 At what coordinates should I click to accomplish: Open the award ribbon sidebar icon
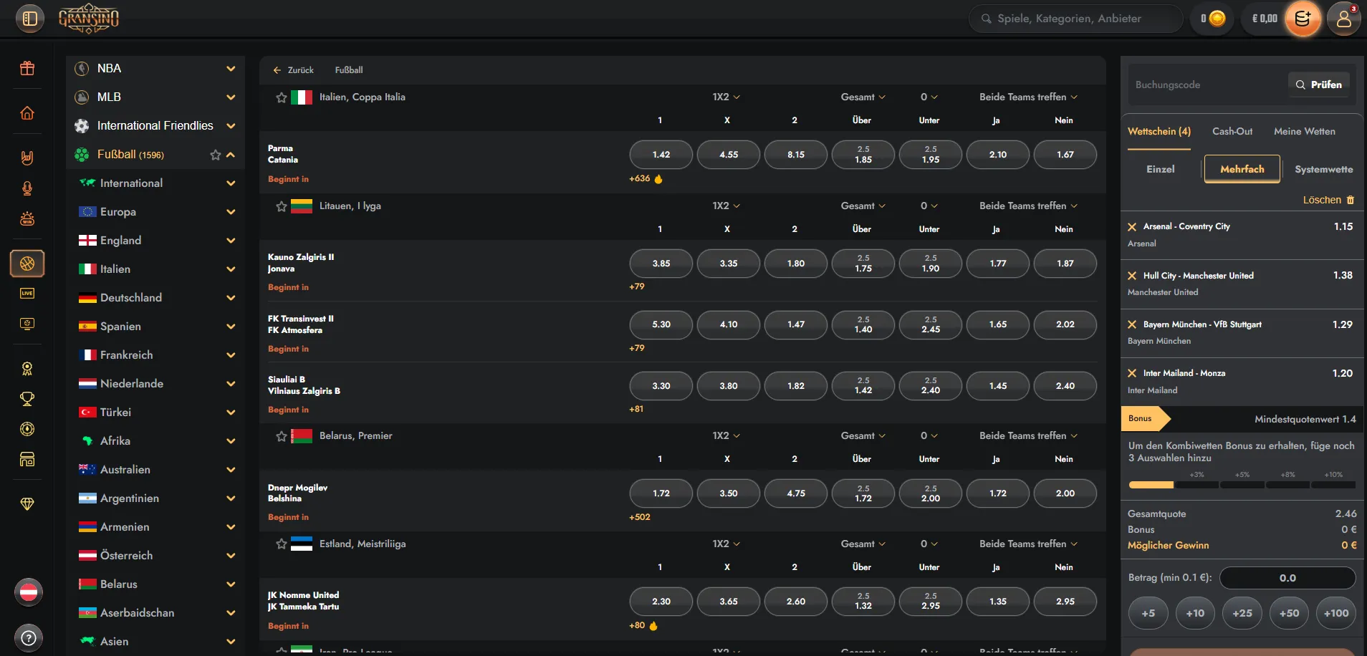click(x=27, y=369)
